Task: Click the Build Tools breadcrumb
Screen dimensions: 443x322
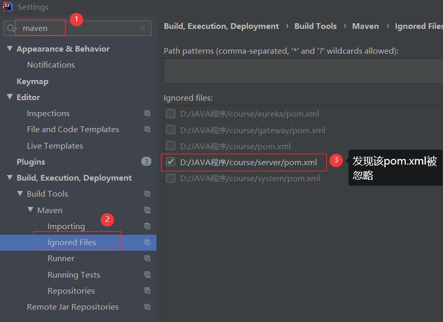Action: (315, 26)
